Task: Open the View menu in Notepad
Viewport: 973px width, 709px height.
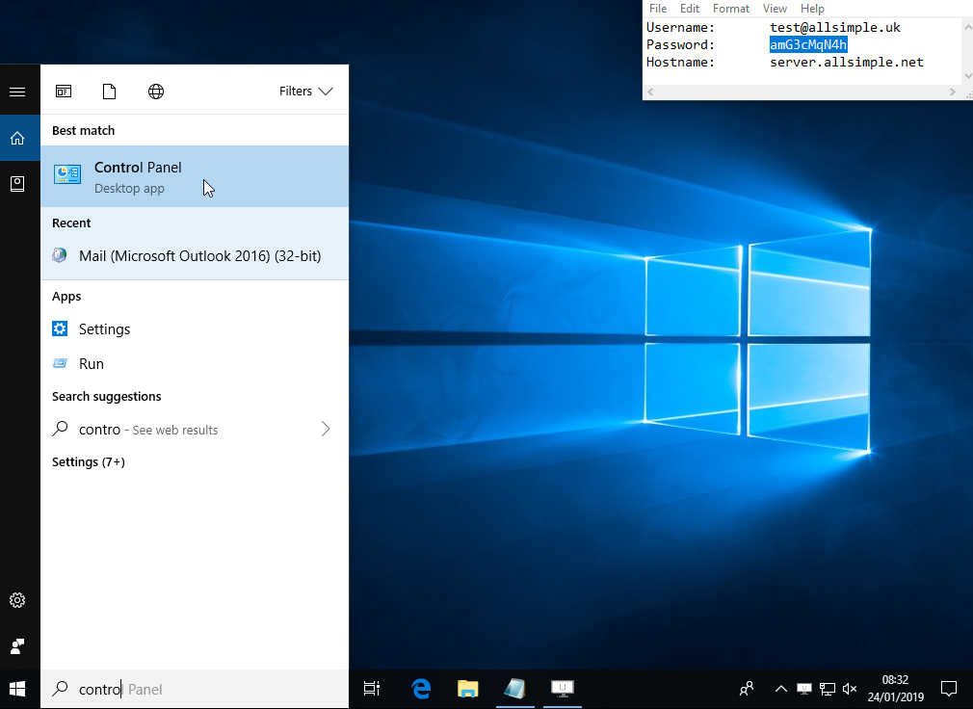Action: coord(775,9)
